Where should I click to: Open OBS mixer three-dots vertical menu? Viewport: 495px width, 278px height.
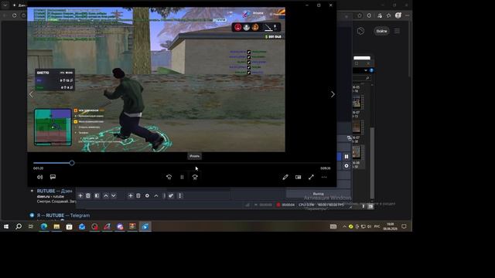(x=180, y=195)
